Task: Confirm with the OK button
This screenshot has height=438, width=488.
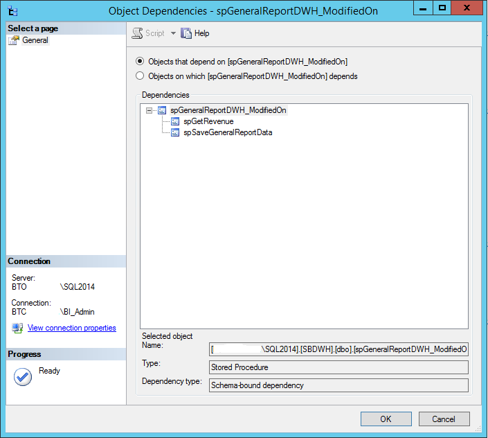Action: pos(386,419)
